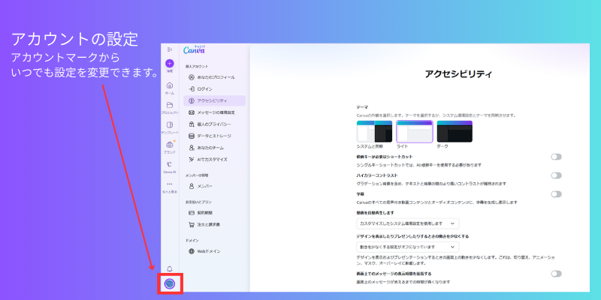The image size is (601, 300).
Task: Click the cart icon beside 注文と請求書
Action: [x=192, y=224]
